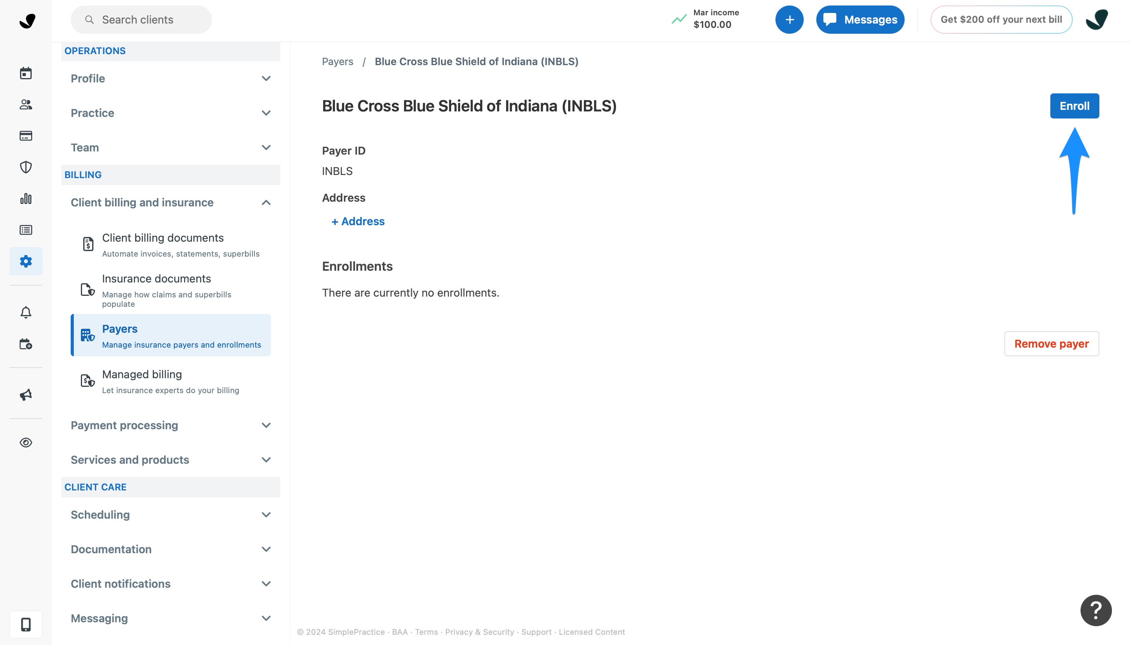The image size is (1130, 645).
Task: Add a payer address via + Address
Action: pos(358,221)
